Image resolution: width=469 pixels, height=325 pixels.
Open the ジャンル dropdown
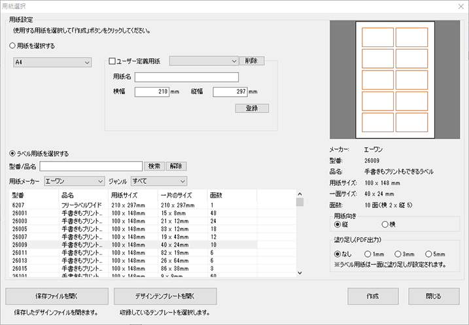tap(159, 180)
